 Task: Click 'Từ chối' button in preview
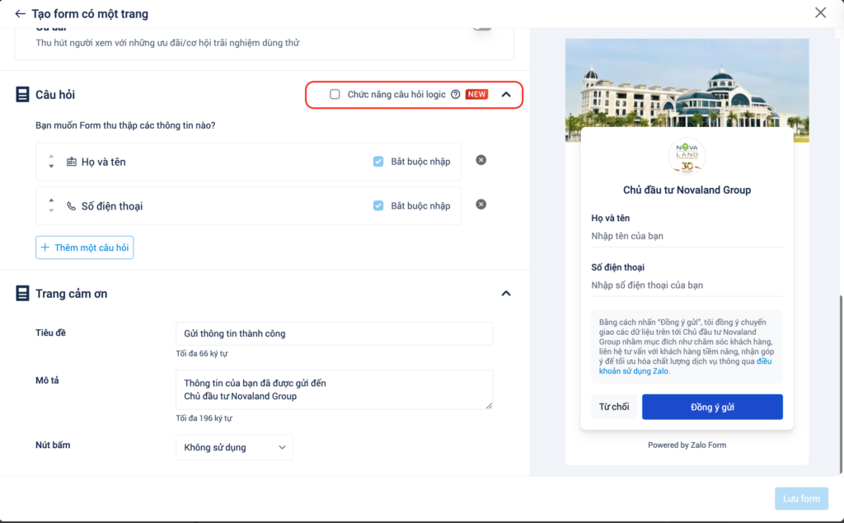pos(613,407)
